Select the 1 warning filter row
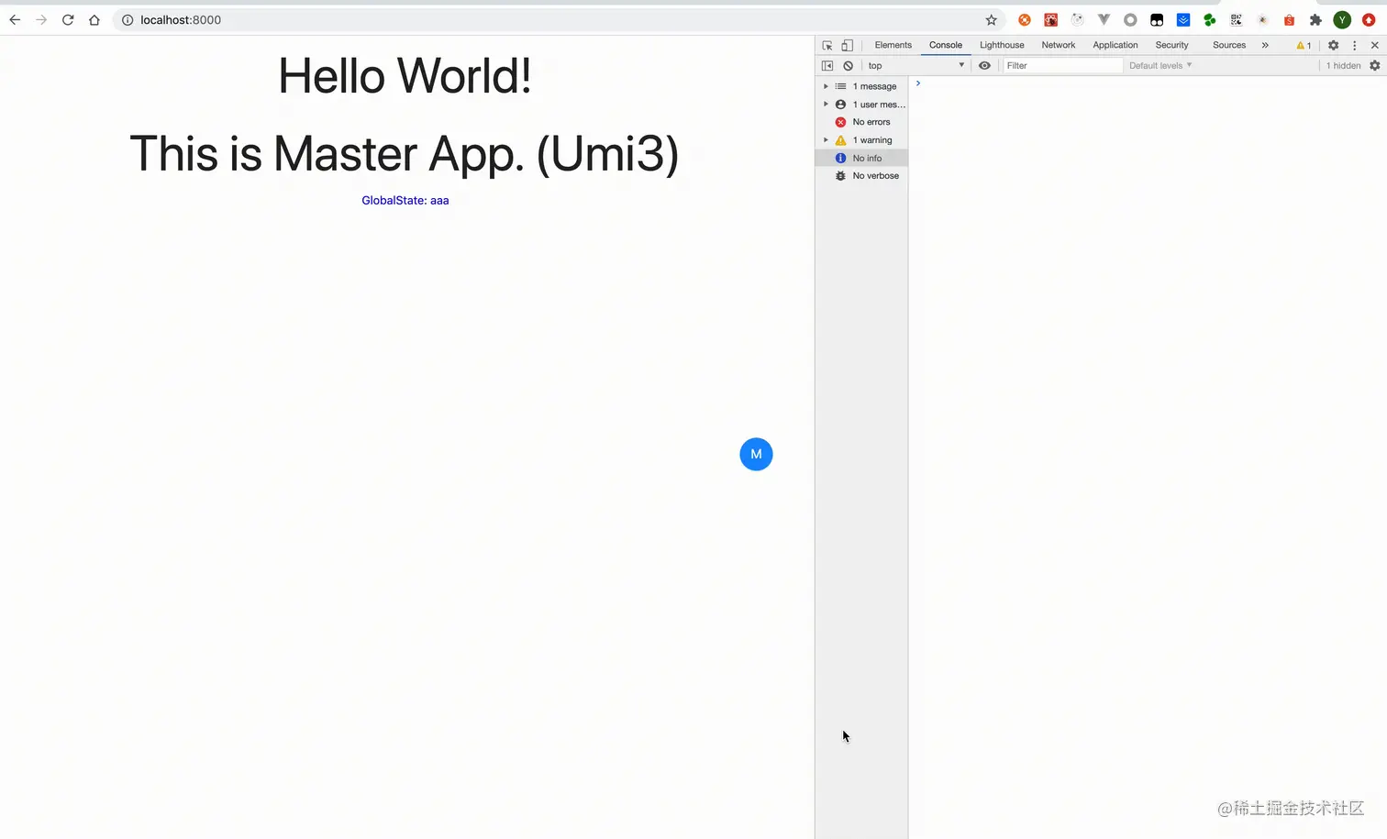The height and width of the screenshot is (839, 1387). click(861, 140)
